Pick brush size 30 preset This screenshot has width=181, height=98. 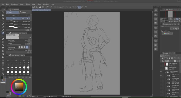coord(28,68)
